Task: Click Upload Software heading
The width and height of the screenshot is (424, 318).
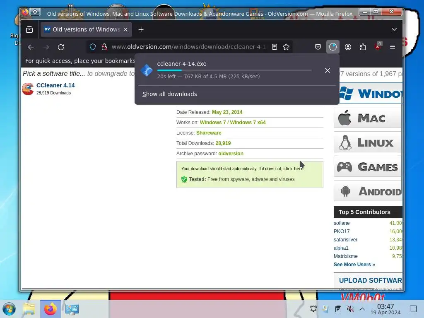Action: [371, 280]
